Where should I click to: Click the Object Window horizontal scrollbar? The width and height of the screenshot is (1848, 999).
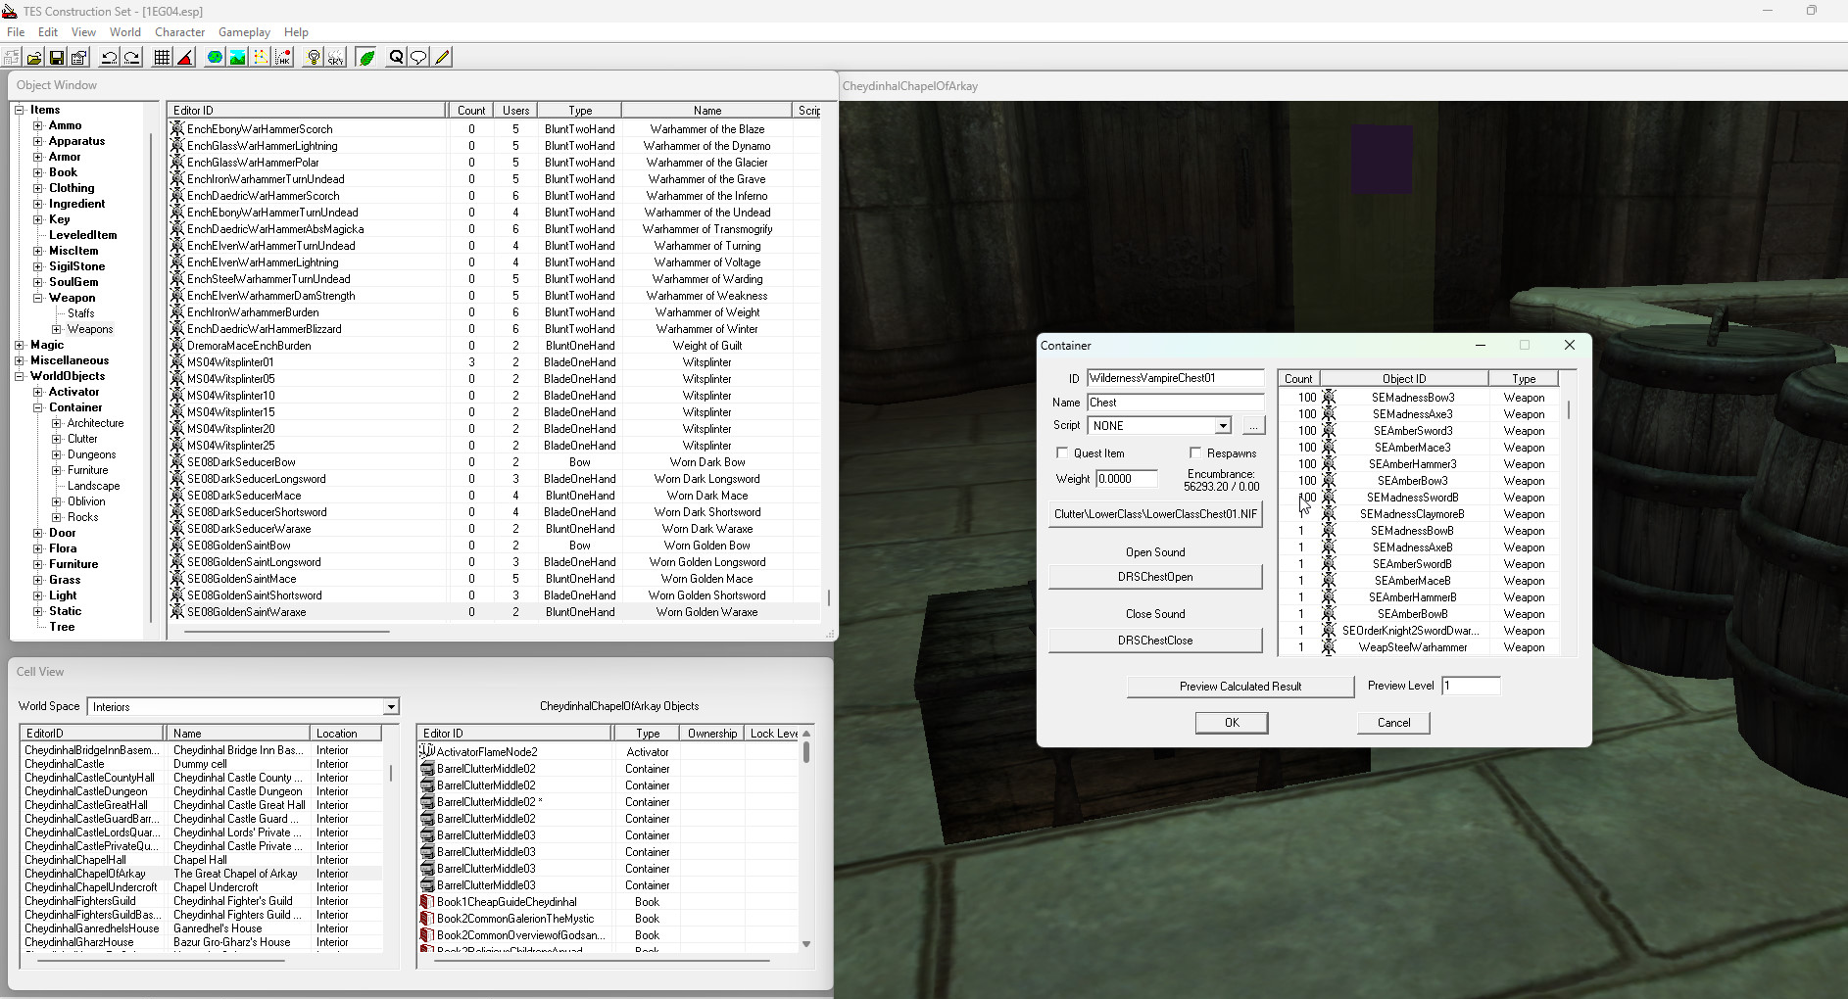[x=287, y=632]
